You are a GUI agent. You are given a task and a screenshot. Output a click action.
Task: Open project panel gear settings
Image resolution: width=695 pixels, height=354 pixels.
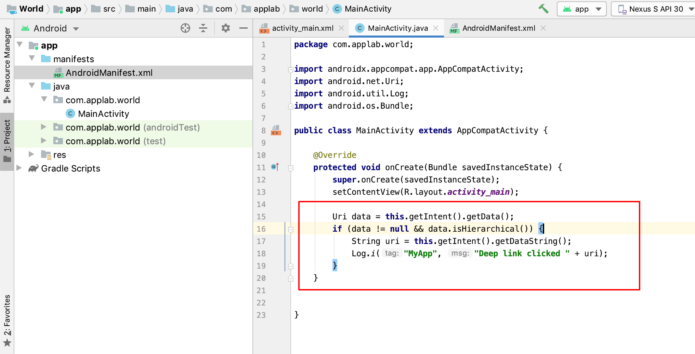tap(225, 28)
